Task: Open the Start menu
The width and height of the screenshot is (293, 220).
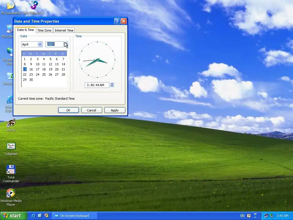Action: 13,216
